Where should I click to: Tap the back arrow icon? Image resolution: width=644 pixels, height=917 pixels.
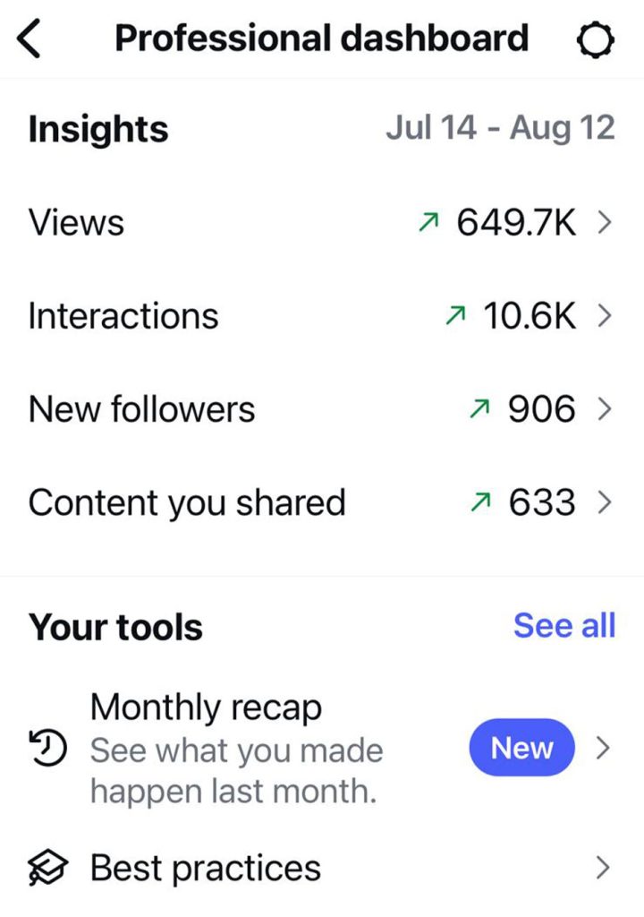[30, 40]
